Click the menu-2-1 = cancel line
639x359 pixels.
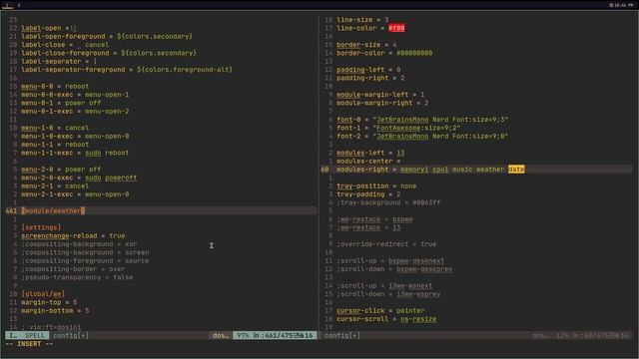pyautogui.click(x=55, y=186)
